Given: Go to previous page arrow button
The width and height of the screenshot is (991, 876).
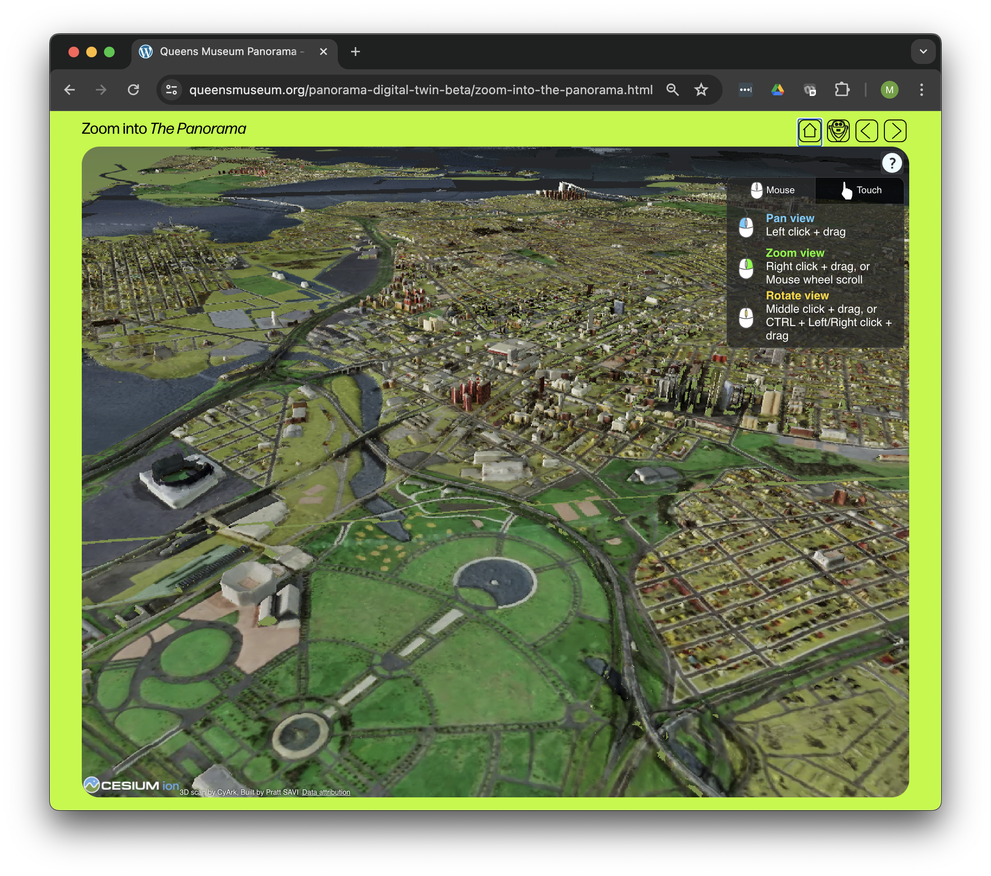Looking at the screenshot, I should [867, 131].
